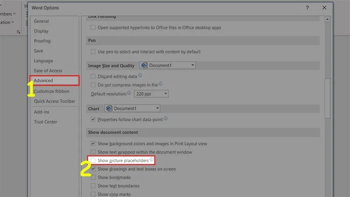The width and height of the screenshot is (350, 197).
Task: Close the Word Options dialog
Action: [324, 8]
